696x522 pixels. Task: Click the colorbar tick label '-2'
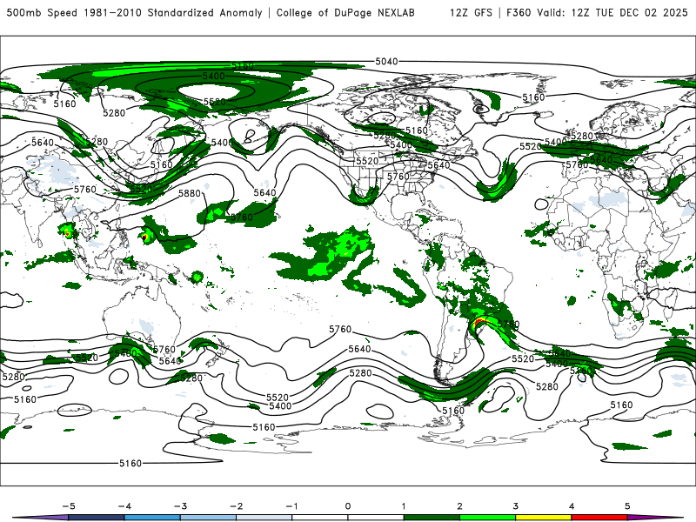coord(237,506)
